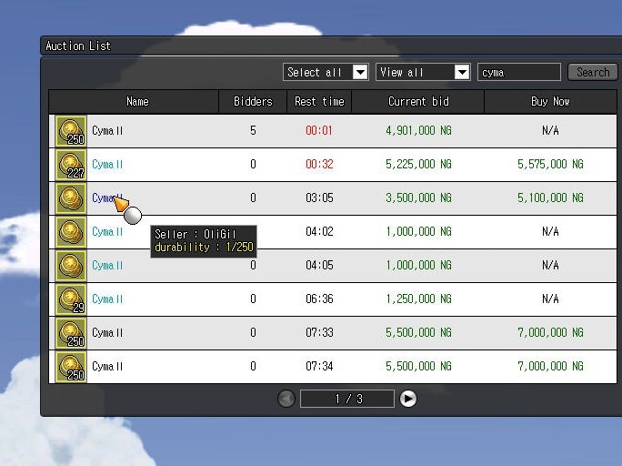Go to the next auction page
Screen dimensions: 622x466
408,399
